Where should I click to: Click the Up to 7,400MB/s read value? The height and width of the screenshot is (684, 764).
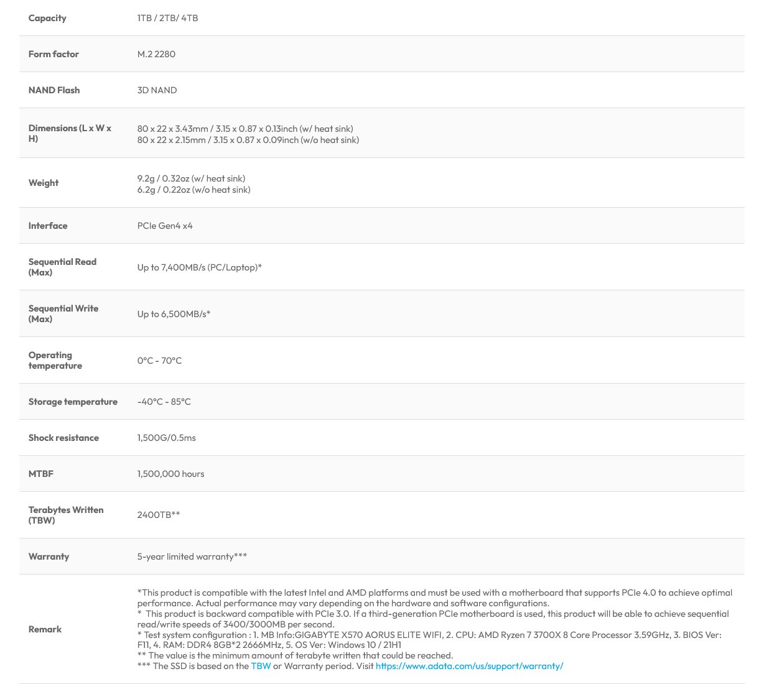(x=200, y=267)
